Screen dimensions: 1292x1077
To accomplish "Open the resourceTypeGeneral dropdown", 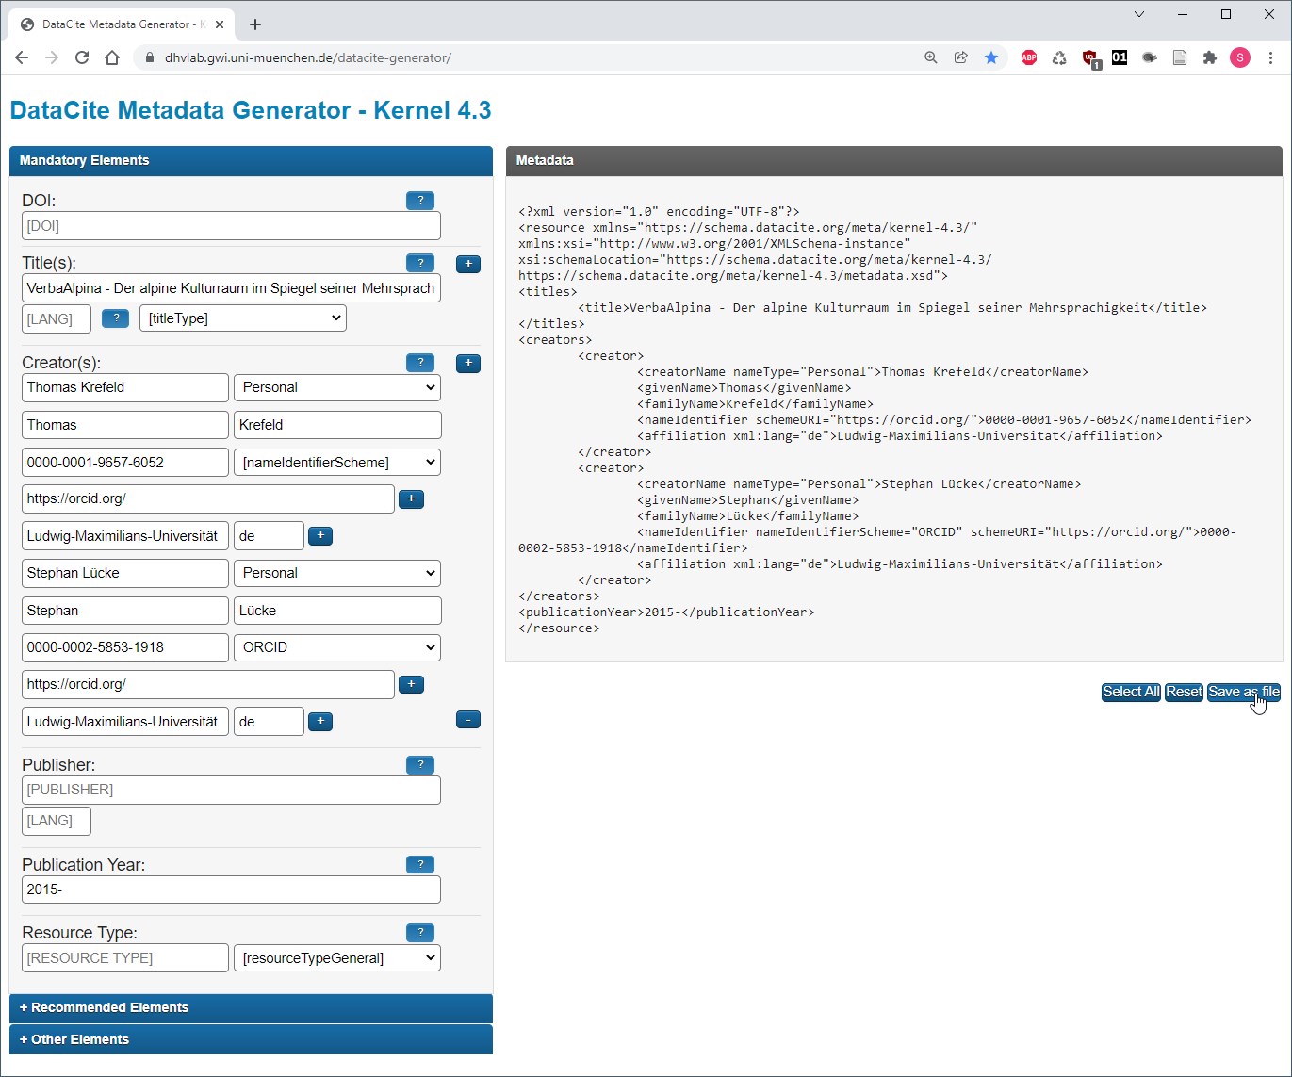I will coord(337,958).
